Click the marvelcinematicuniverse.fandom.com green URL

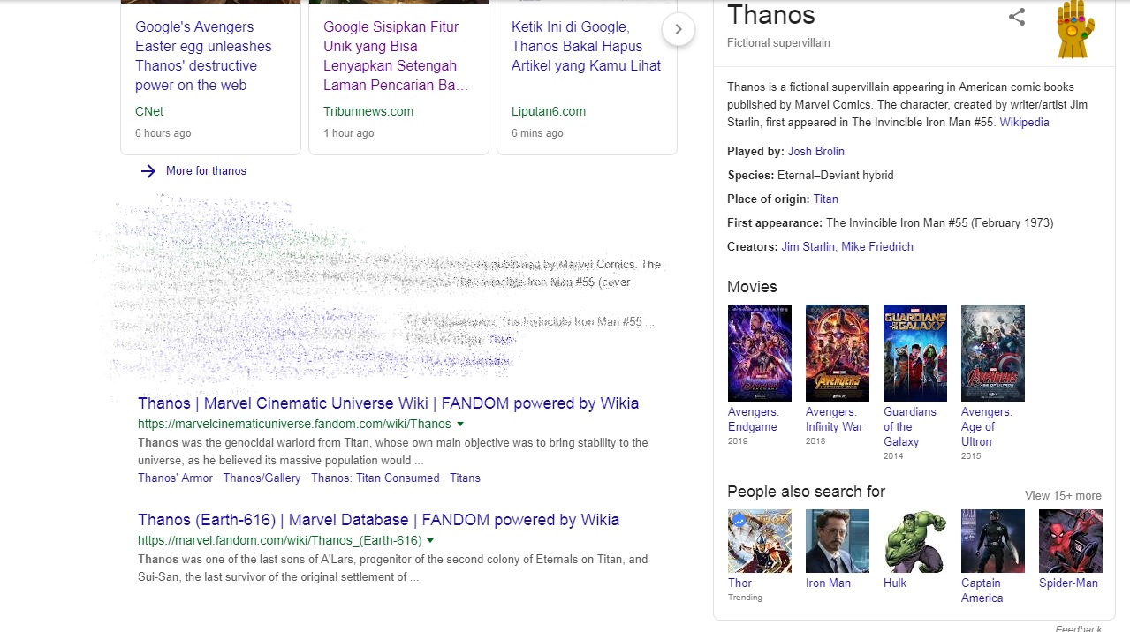click(x=294, y=425)
